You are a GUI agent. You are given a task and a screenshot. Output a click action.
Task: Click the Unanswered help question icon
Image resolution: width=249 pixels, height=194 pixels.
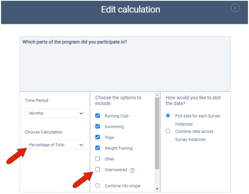(x=132, y=170)
